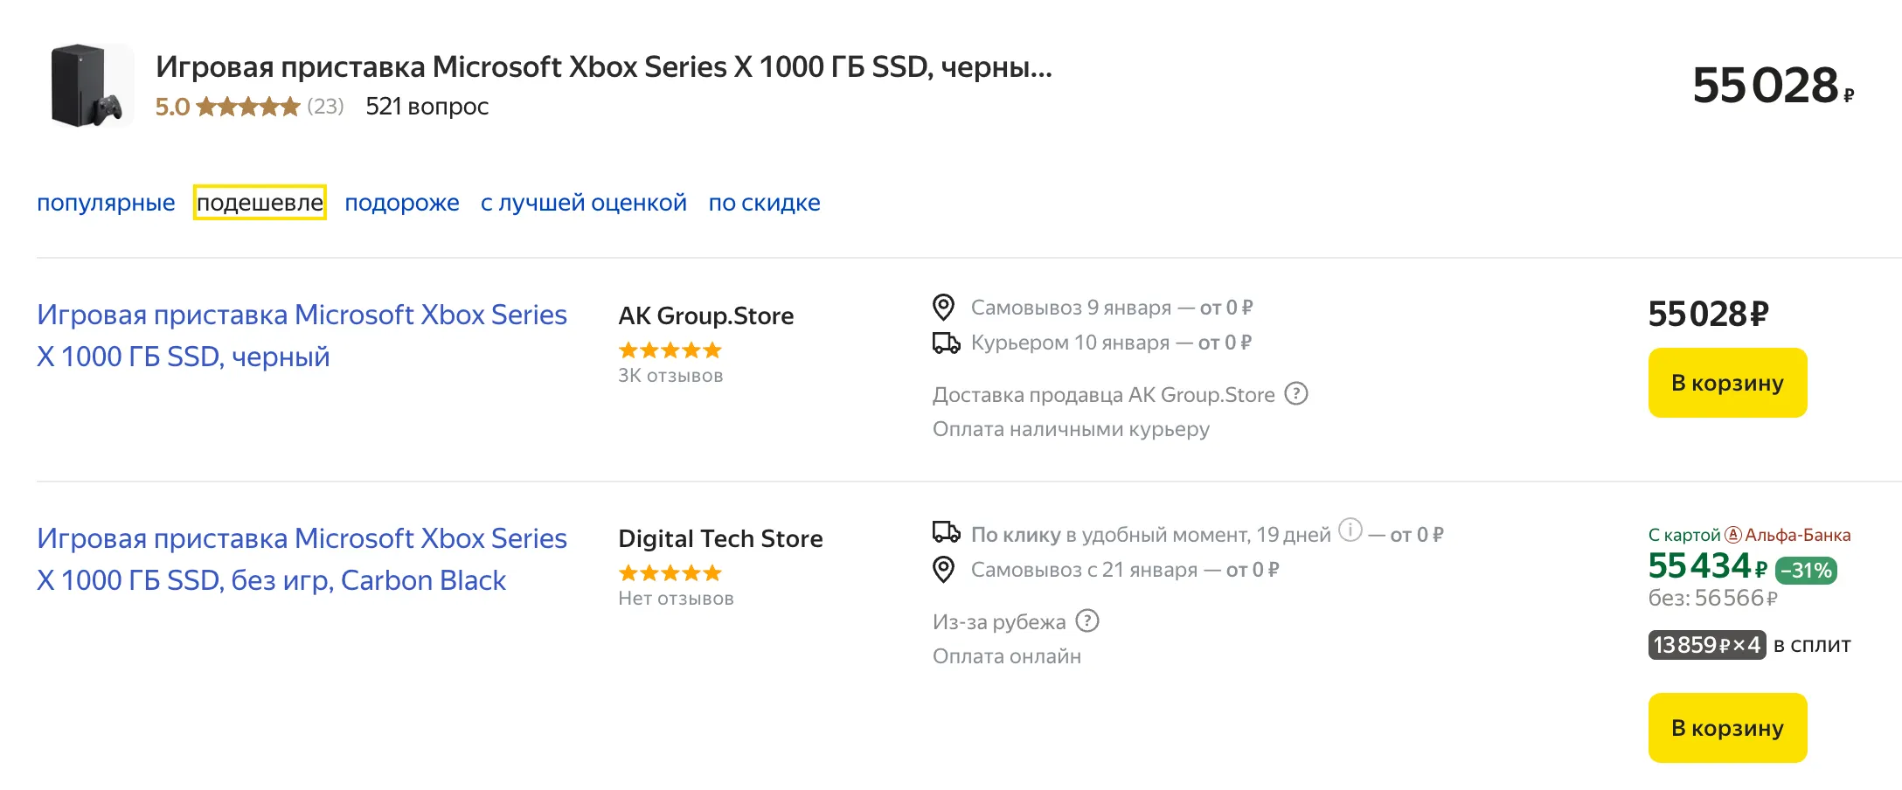Click the courier truck icon for AK Group.Store
The width and height of the screenshot is (1902, 790).
[946, 343]
